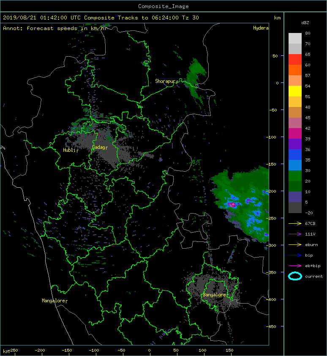Pick the gray swatch between 70 and 65
Viewport: 327px width, 356px height.
(x=295, y=49)
